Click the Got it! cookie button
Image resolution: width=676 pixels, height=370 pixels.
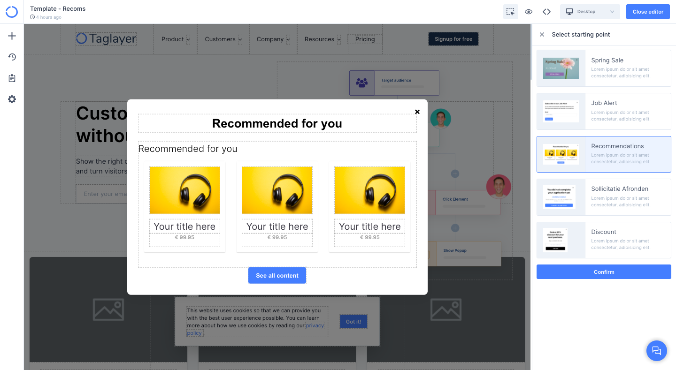coord(353,322)
